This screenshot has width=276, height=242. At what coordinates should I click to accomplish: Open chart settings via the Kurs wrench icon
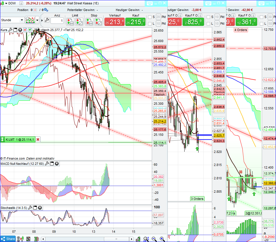(11, 30)
